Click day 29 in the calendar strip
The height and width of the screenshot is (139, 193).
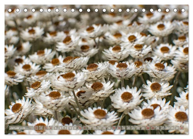click(x=172, y=128)
